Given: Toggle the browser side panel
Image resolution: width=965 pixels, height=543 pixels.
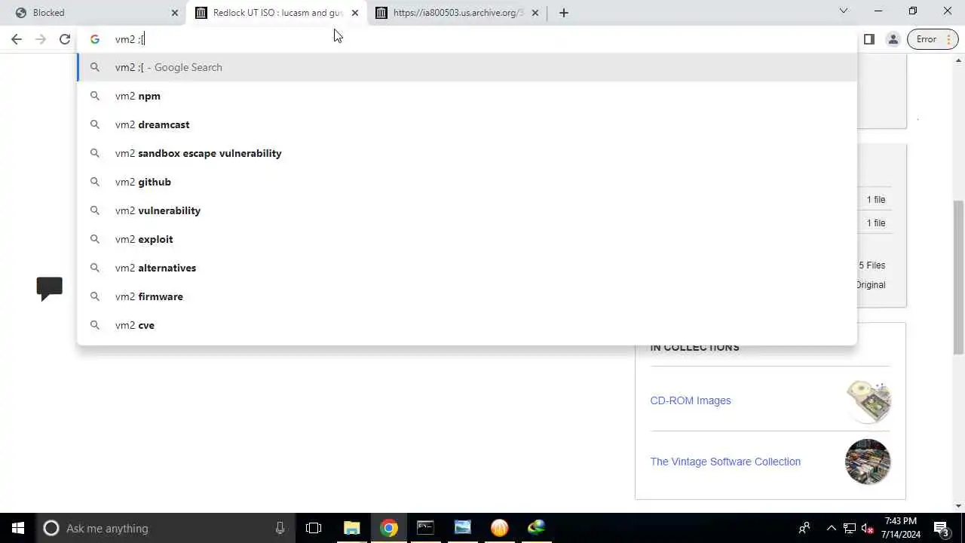Looking at the screenshot, I should (x=869, y=39).
